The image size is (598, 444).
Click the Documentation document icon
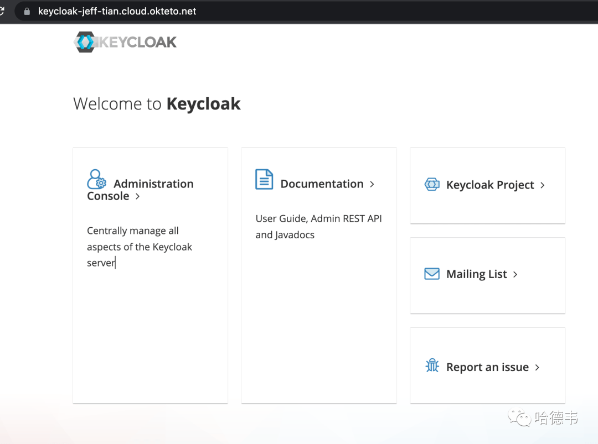[x=264, y=180]
